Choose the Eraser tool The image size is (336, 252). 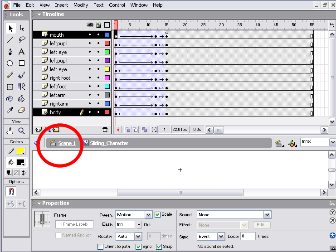21,110
